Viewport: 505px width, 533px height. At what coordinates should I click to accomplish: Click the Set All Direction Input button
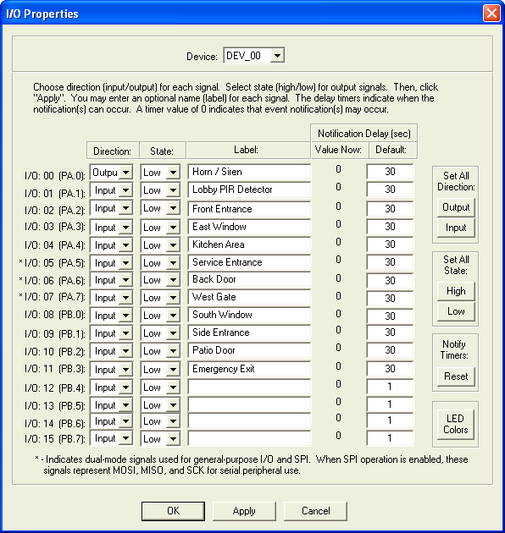point(456,227)
